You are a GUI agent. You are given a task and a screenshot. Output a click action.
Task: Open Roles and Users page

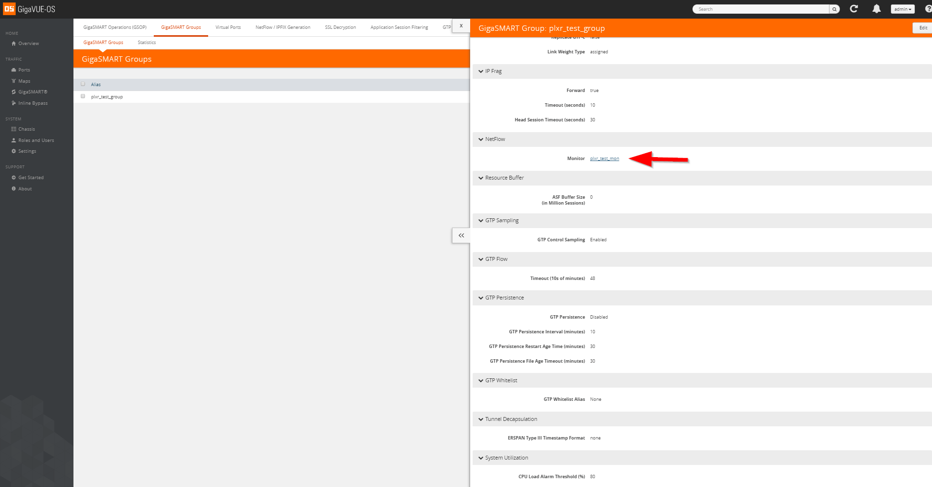(36, 140)
